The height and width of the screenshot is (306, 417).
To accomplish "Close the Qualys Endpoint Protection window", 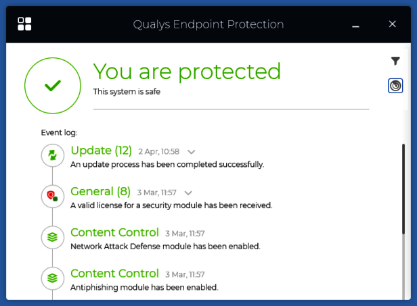I will coord(392,24).
